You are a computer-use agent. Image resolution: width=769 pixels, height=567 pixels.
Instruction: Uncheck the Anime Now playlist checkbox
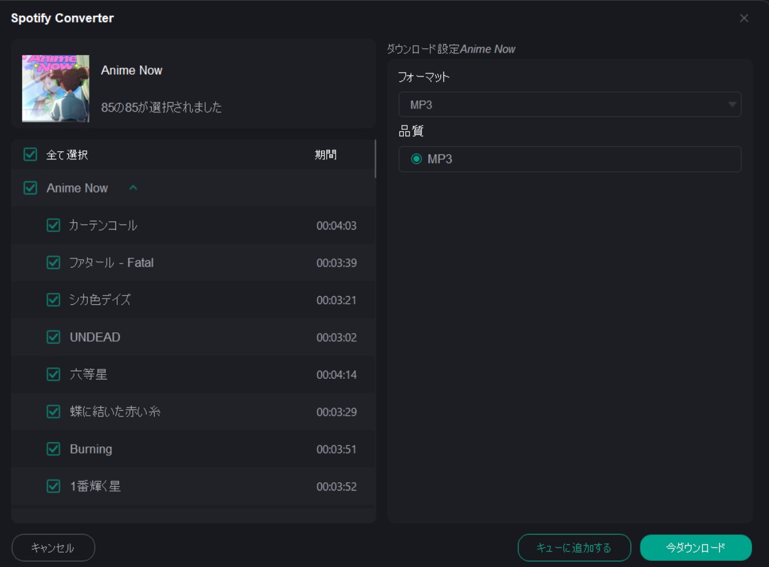[x=30, y=188]
